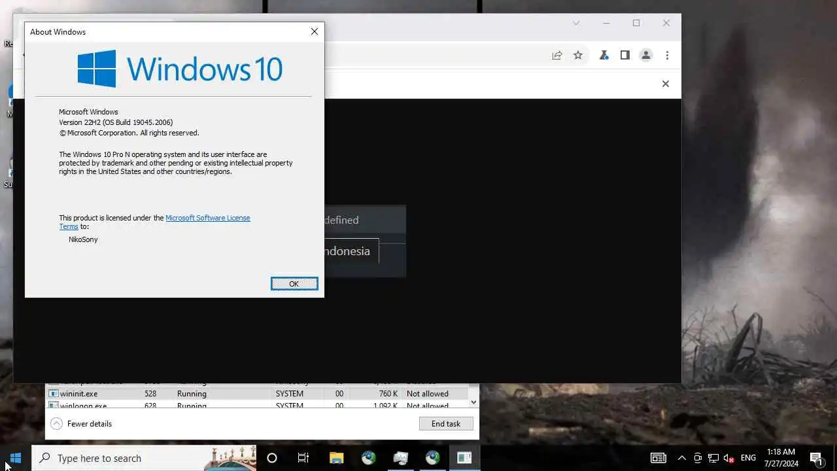This screenshot has height=471, width=837.
Task: Dismiss the Chrome bar with its X
Action: [666, 84]
